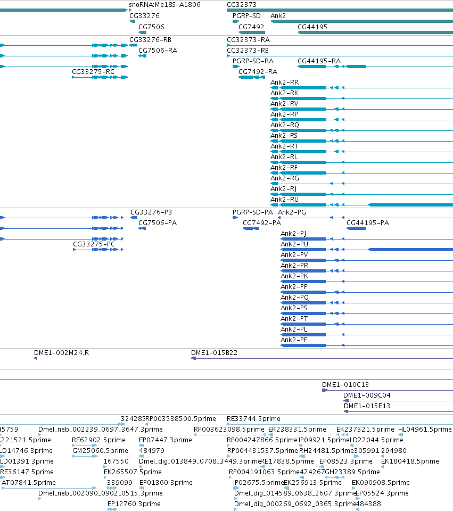Select the CG7492 gene label
Image resolution: width=453 pixels, height=512 pixels.
pos(251,27)
